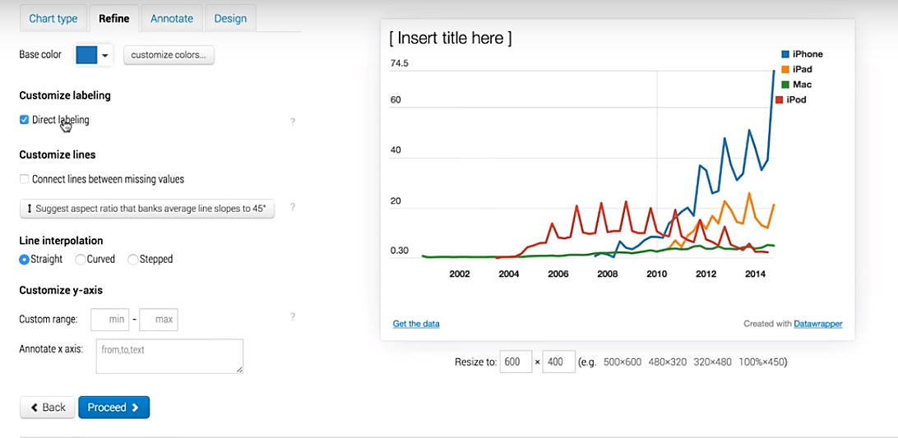Click the custom range min field
This screenshot has width=898, height=438.
pyautogui.click(x=109, y=320)
